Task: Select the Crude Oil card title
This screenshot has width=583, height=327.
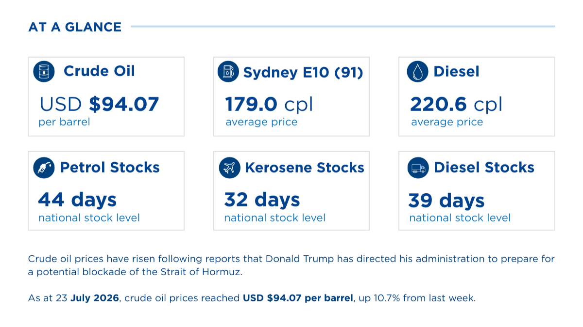Action: pyautogui.click(x=99, y=71)
